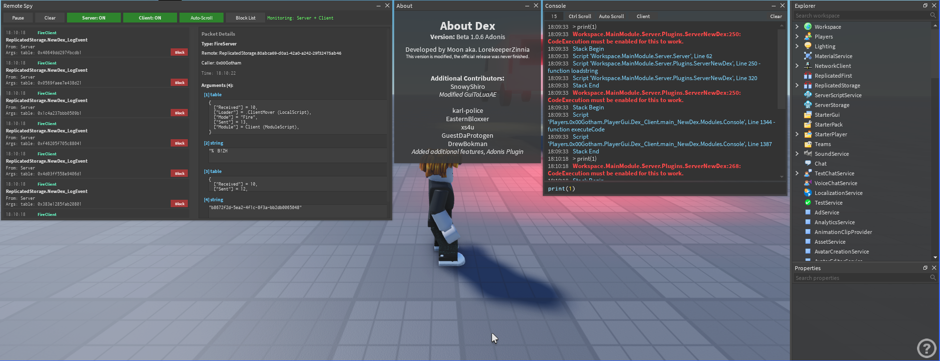
Task: Expand the Players tree node
Action: pyautogui.click(x=797, y=37)
